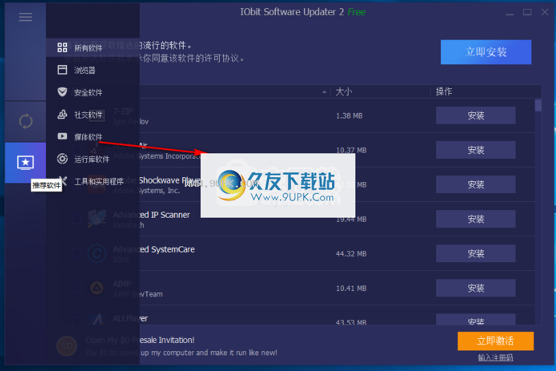
Task: Install 7-ZIP via its 安装 button
Action: (x=475, y=116)
